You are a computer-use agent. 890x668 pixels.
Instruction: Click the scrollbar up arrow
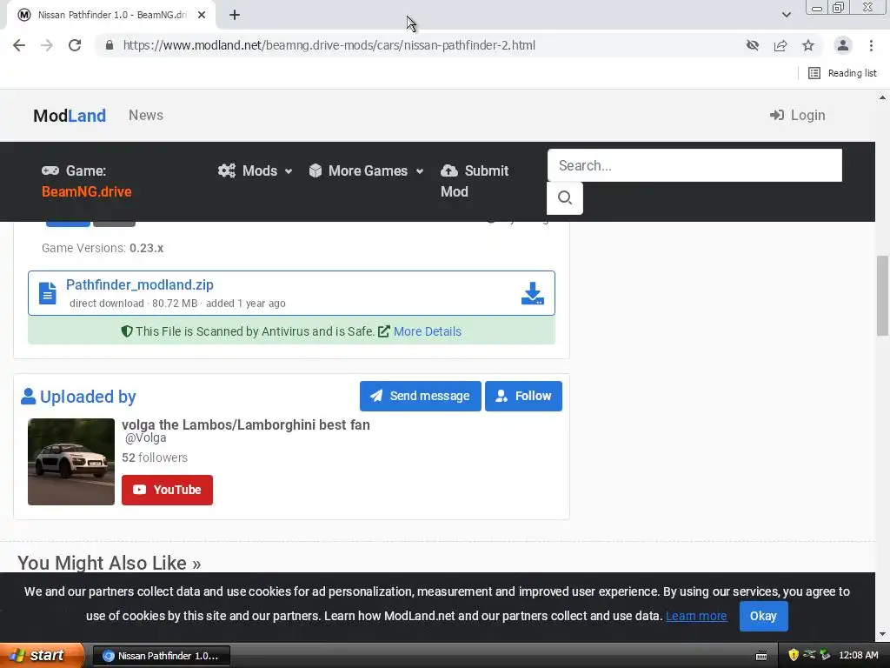click(882, 97)
